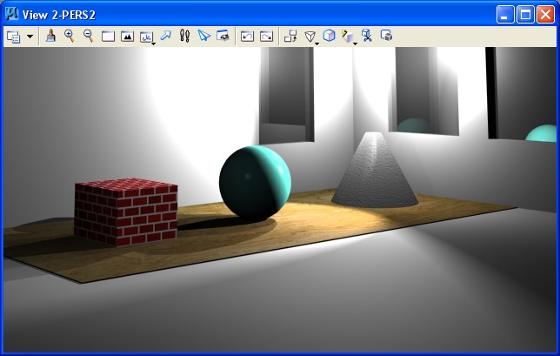This screenshot has height=356, width=560.
Task: Open the Rotate View dropdown arrow
Action: tap(154, 44)
